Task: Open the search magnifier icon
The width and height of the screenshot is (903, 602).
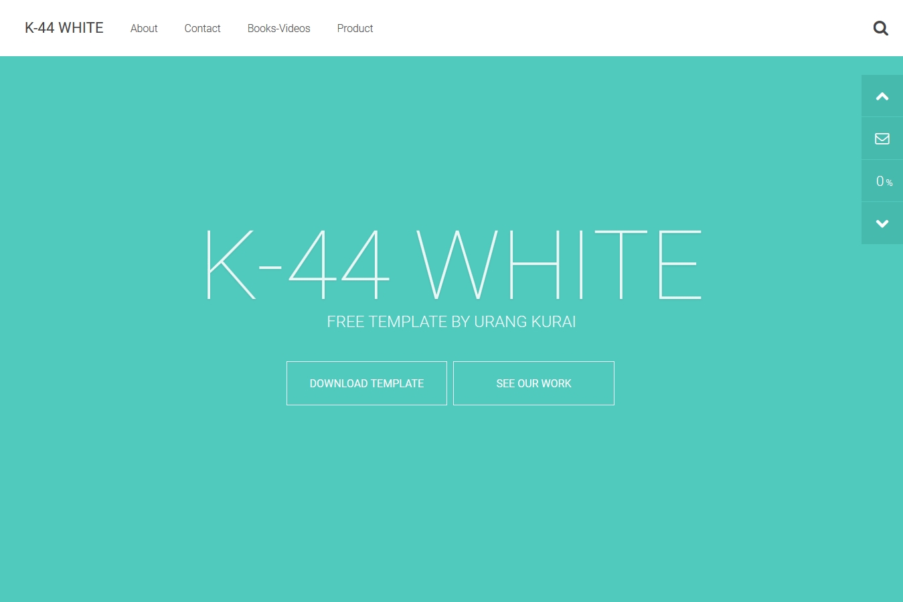Action: tap(881, 28)
